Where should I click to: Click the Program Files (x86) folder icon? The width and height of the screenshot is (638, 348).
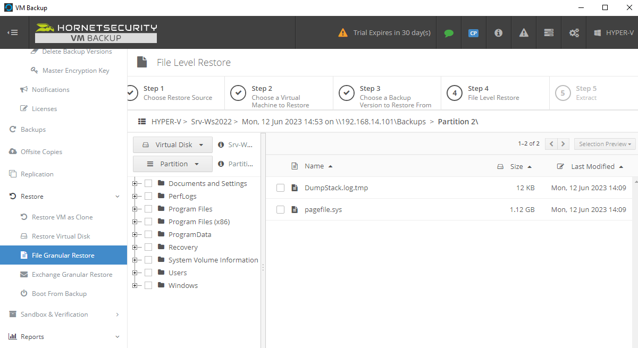tap(161, 222)
